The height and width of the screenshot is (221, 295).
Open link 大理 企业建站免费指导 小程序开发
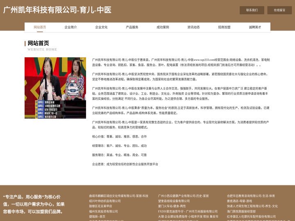click(x=188, y=216)
